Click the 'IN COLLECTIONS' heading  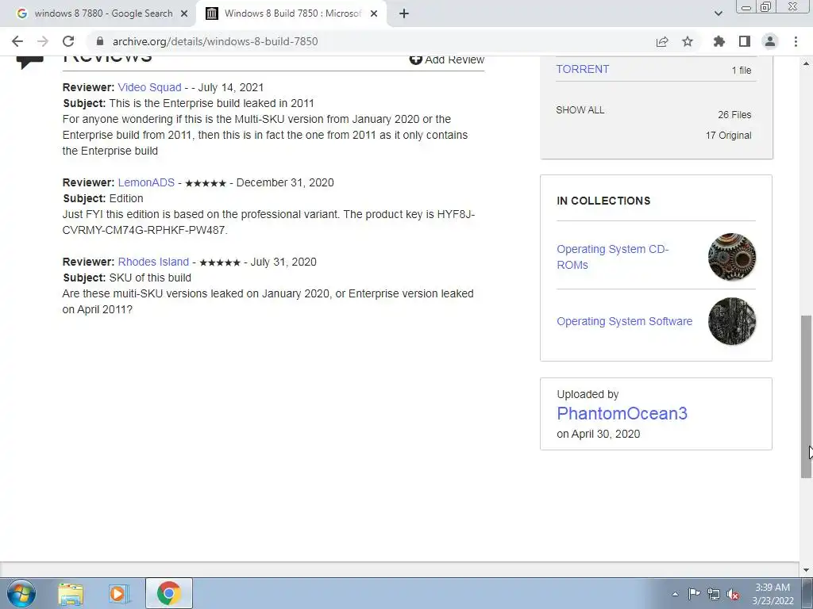click(x=603, y=201)
